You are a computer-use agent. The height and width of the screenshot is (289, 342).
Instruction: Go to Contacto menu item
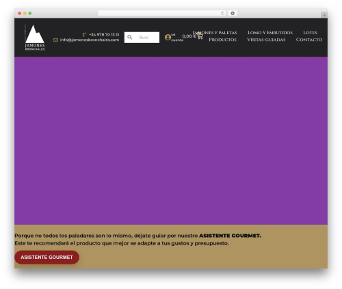[309, 40]
